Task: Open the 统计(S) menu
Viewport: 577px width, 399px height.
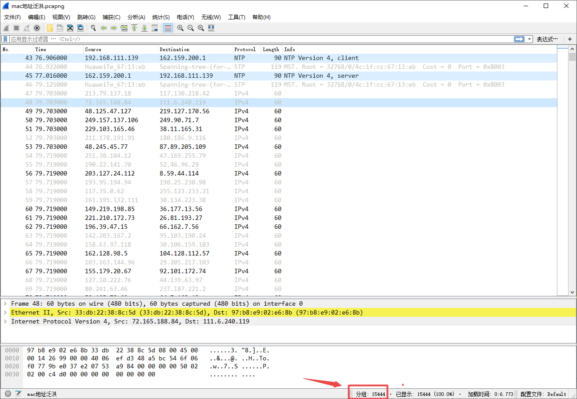Action: (x=161, y=17)
